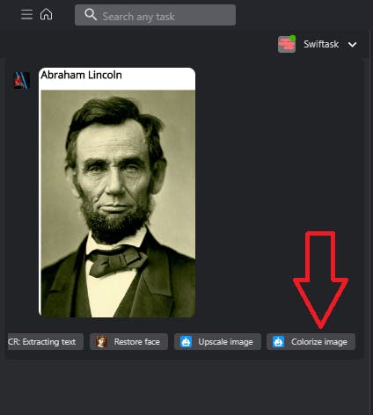Click the magnifier search icon
The width and height of the screenshot is (373, 415).
coord(91,14)
